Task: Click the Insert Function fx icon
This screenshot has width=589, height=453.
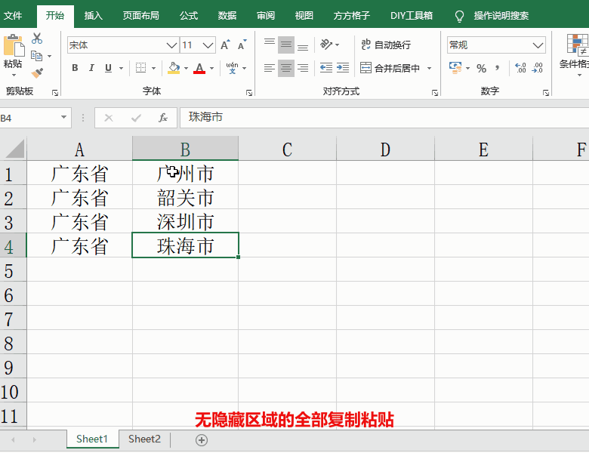Action: pyautogui.click(x=162, y=118)
